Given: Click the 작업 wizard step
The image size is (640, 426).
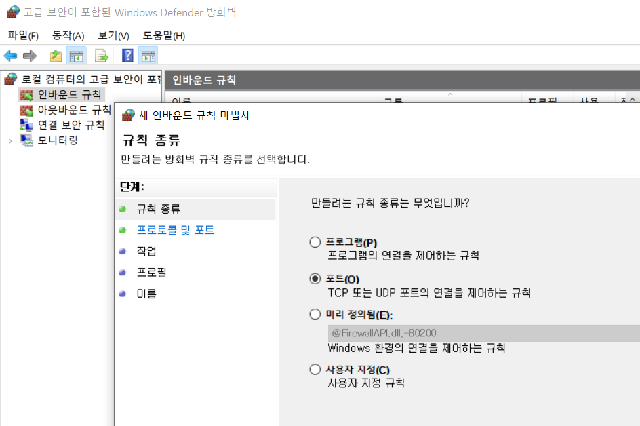Looking at the screenshot, I should [146, 251].
